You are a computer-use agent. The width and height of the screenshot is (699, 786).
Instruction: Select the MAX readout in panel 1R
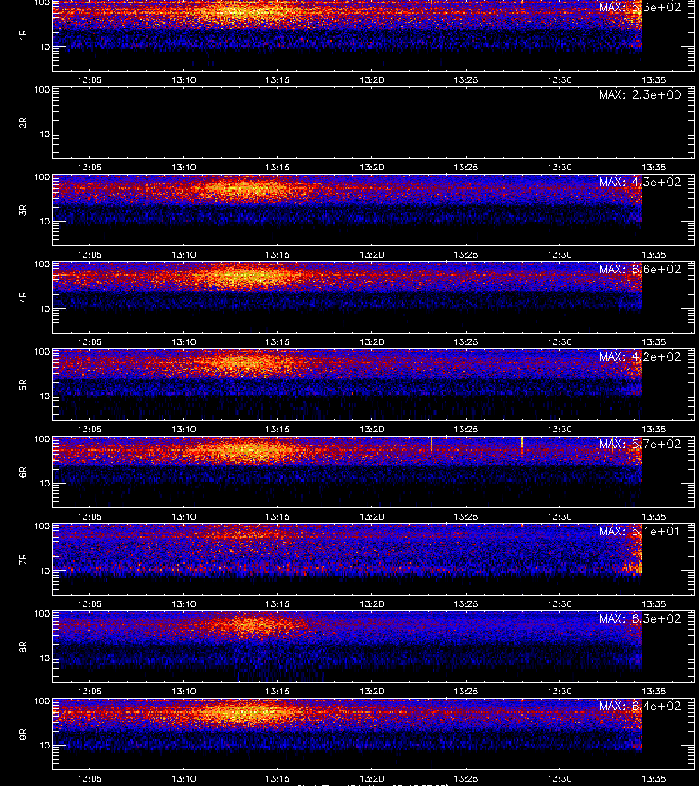[x=640, y=8]
